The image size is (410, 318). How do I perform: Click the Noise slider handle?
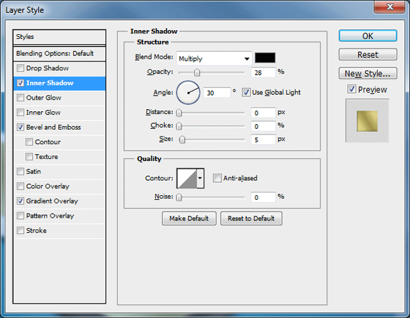(x=179, y=197)
